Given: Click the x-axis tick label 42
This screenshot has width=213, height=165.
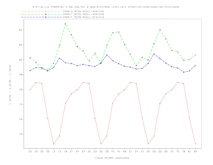Looking at the screenshot, I should tap(113, 152).
